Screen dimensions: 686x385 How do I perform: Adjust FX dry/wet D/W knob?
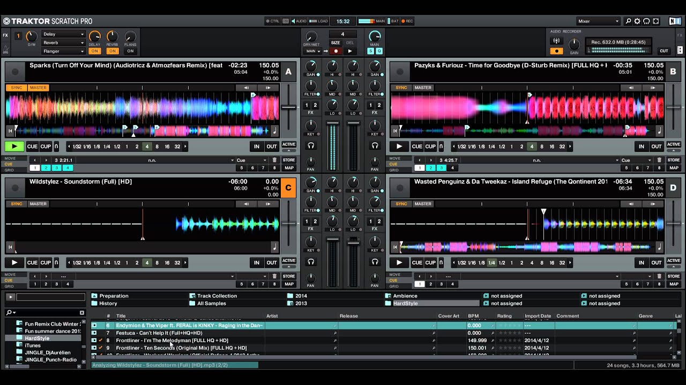pyautogui.click(x=32, y=36)
